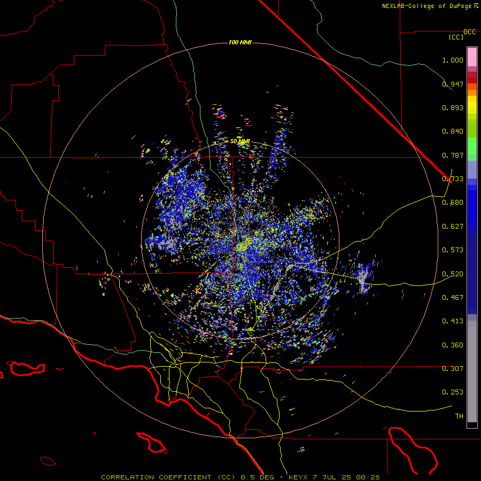The width and height of the screenshot is (481, 481).
Task: Pick the gray swatch in the color bar
Action: point(472,371)
